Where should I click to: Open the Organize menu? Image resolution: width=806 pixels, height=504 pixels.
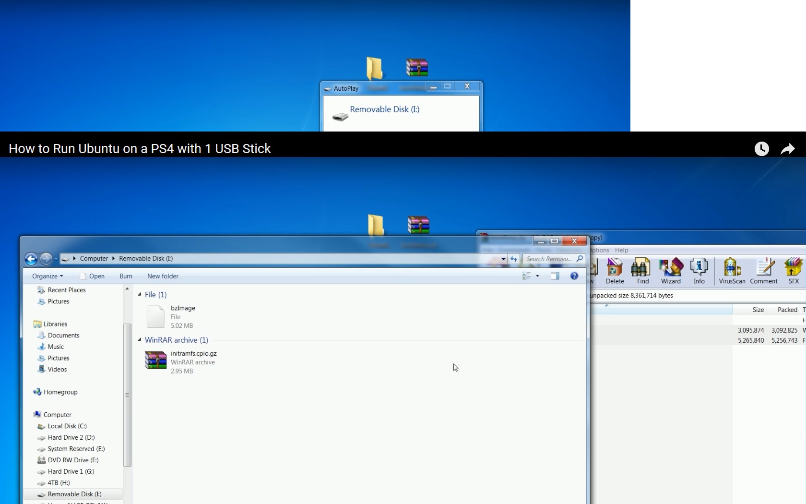(47, 276)
